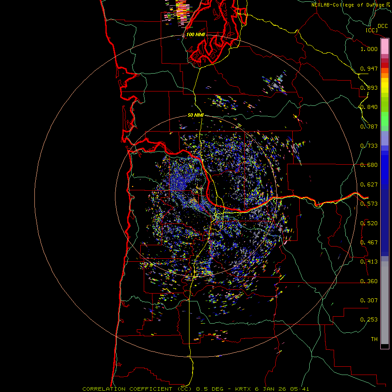Click the NEXLAB-College of DuPage label
This screenshot has height=392, width=392.
[350, 5]
